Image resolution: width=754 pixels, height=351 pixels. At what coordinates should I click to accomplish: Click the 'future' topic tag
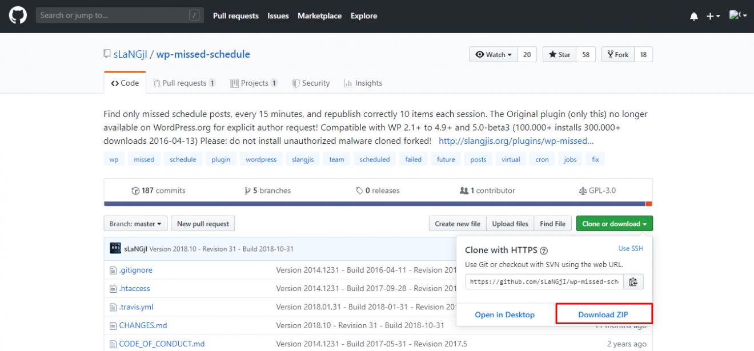coord(446,159)
